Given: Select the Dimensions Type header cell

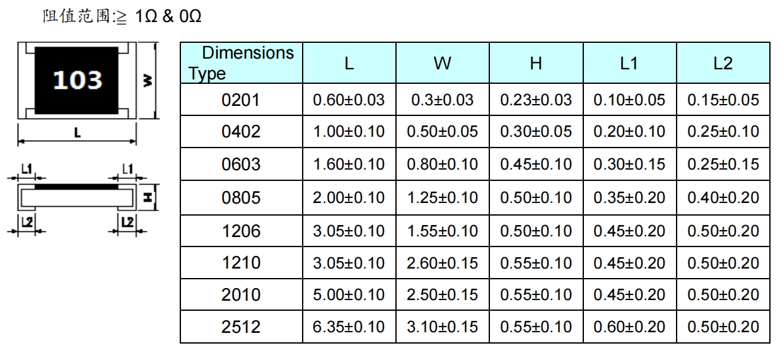Looking at the screenshot, I should click(242, 63).
